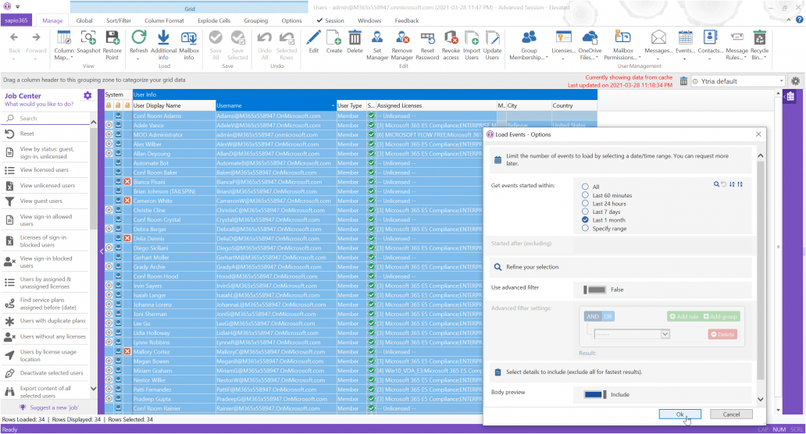The image size is (806, 434).
Task: Switch to the Sort/Filter tab
Action: (119, 20)
